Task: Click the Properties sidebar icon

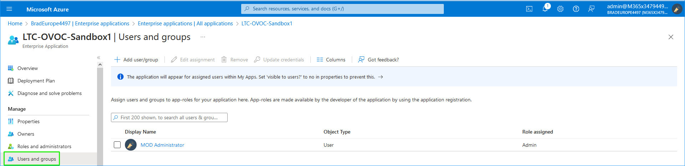Action: click(x=11, y=121)
